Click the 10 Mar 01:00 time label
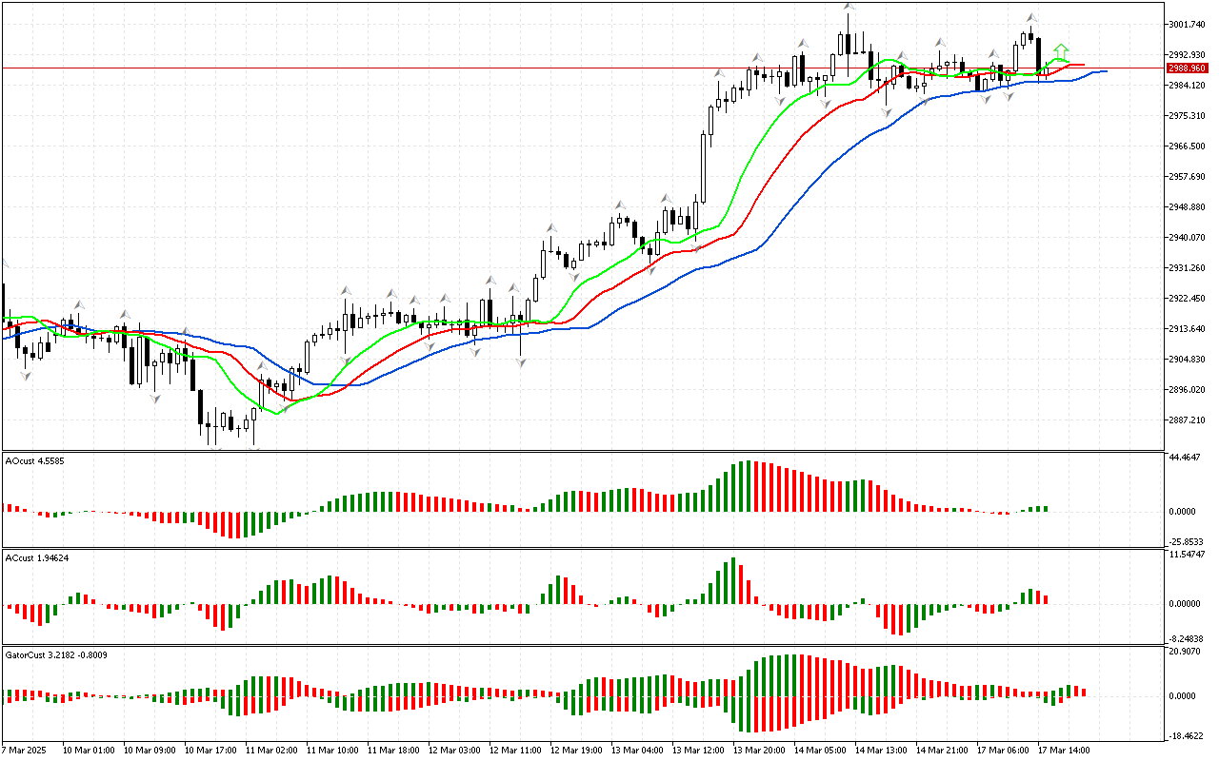 [89, 750]
